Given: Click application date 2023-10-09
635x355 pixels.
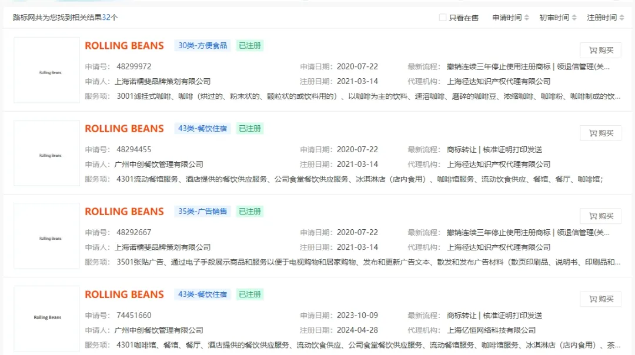Looking at the screenshot, I should pyautogui.click(x=357, y=316).
